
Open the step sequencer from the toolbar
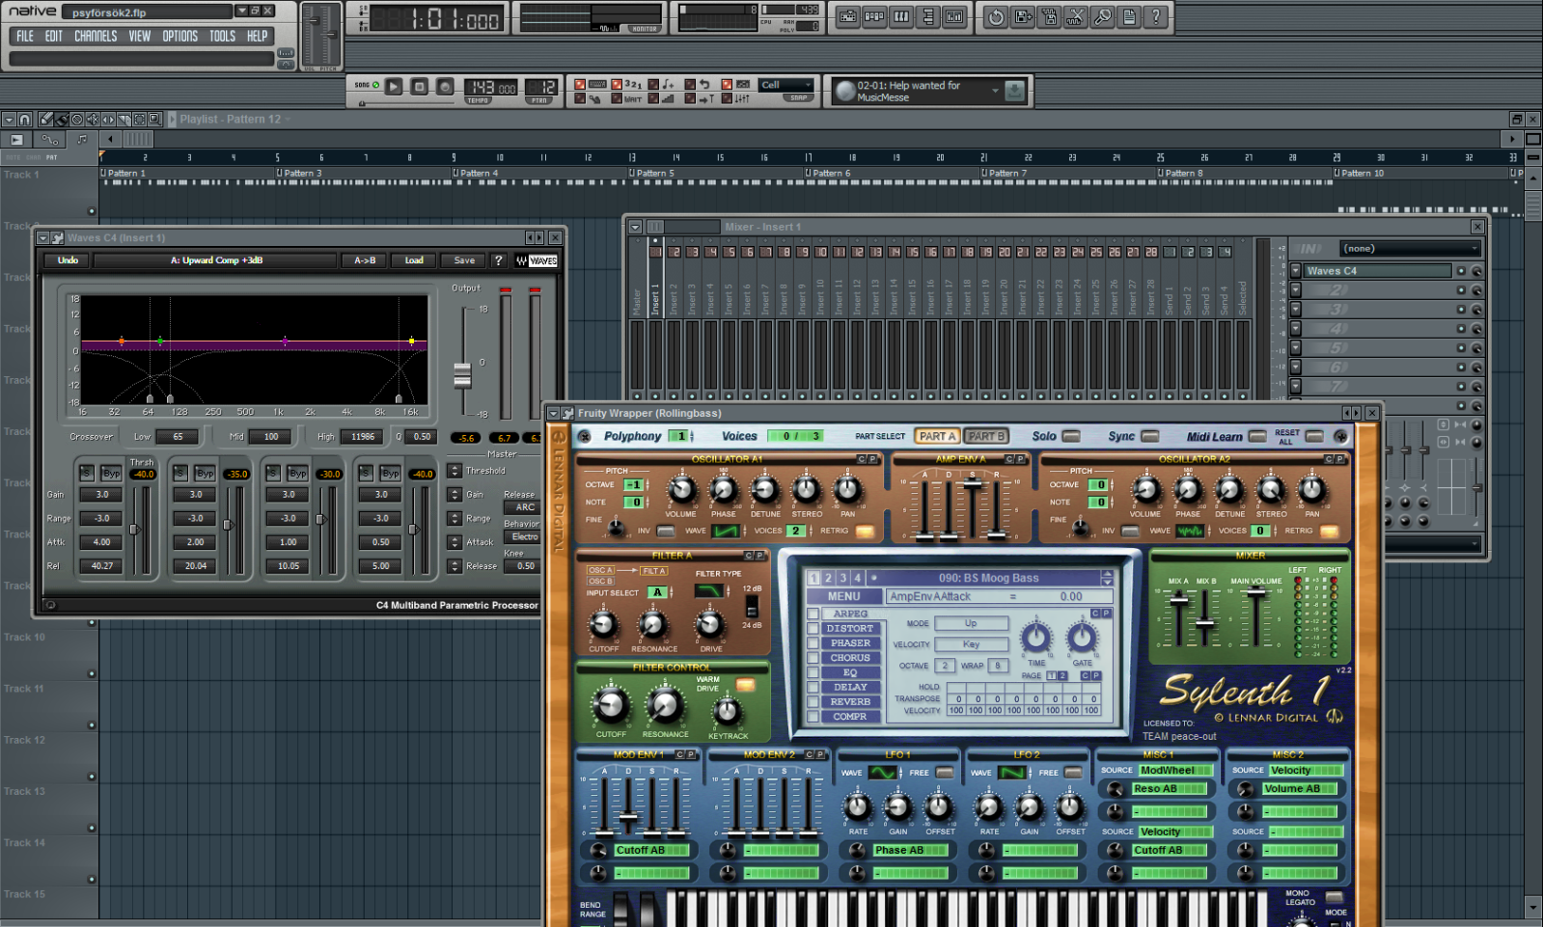(x=874, y=16)
